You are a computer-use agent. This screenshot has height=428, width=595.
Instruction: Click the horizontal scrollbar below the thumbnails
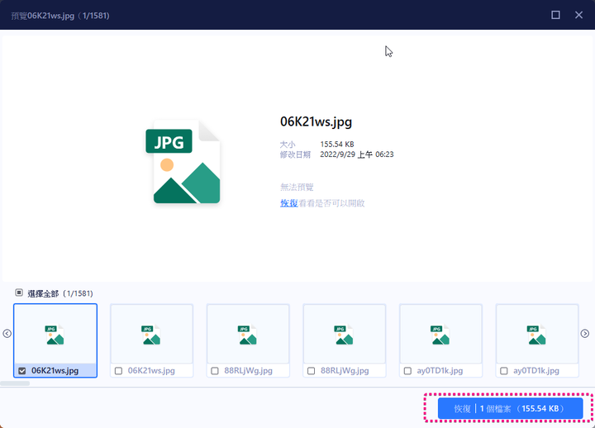[x=15, y=383]
